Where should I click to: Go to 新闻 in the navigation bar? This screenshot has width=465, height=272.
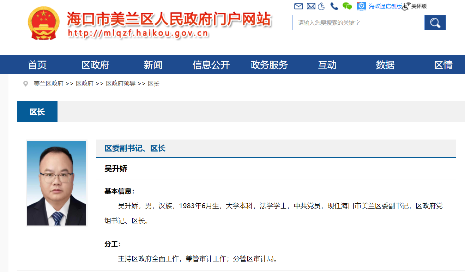(x=153, y=65)
